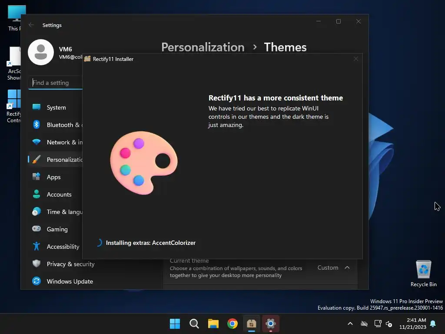
Task: Collapse the Current theme Custom expander
Action: (347, 267)
